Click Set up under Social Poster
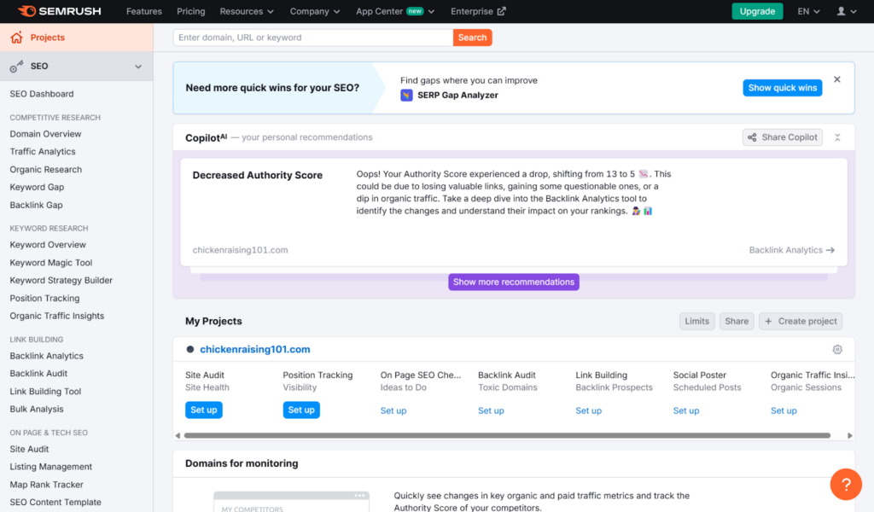The height and width of the screenshot is (512, 874). (685, 410)
